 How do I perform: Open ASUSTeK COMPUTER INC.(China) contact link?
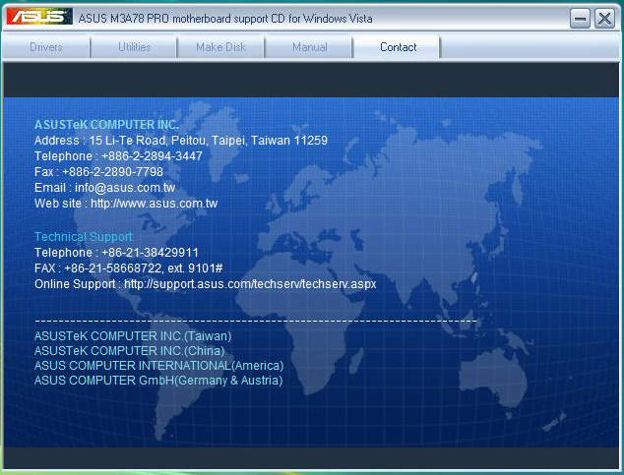click(x=129, y=351)
